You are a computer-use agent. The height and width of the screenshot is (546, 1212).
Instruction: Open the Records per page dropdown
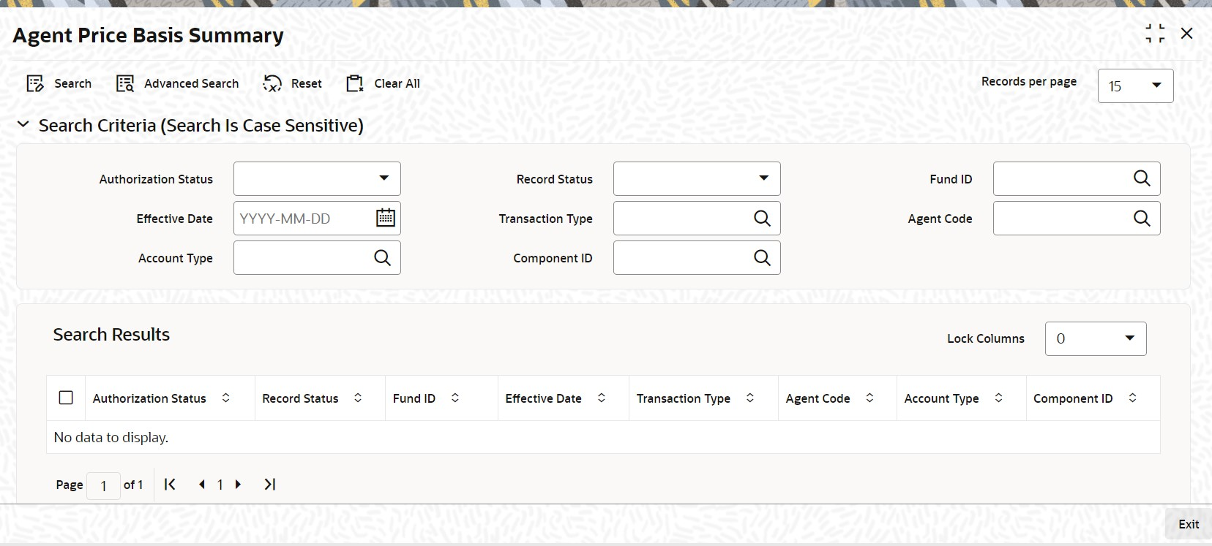[1135, 86]
